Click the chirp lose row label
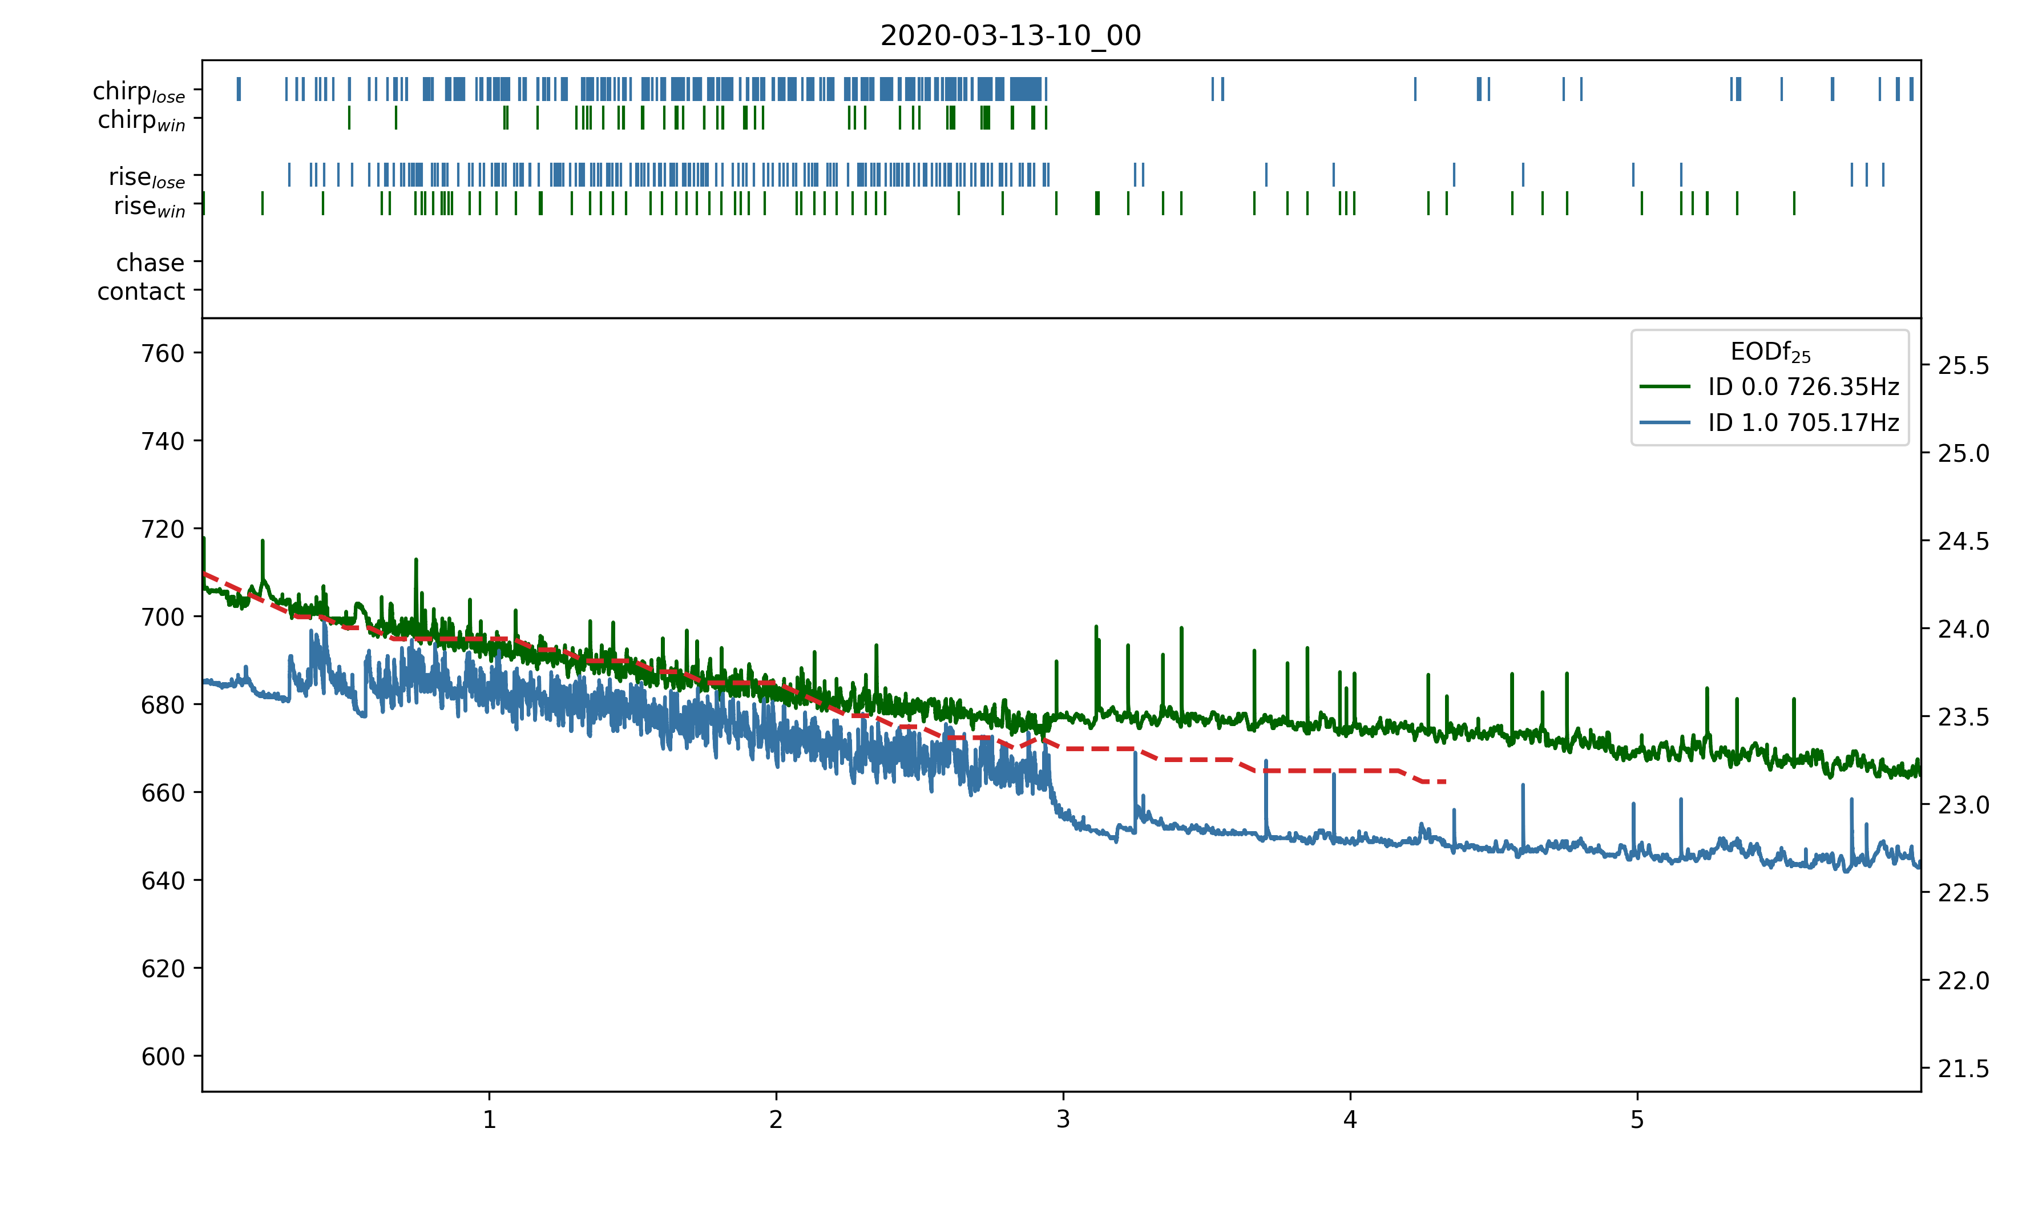This screenshot has height=1213, width=2022. pos(139,91)
